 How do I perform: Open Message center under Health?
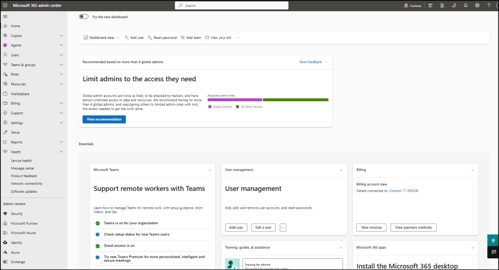point(22,168)
